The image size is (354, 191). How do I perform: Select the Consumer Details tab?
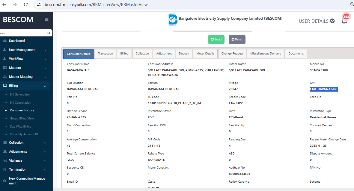pyautogui.click(x=79, y=54)
